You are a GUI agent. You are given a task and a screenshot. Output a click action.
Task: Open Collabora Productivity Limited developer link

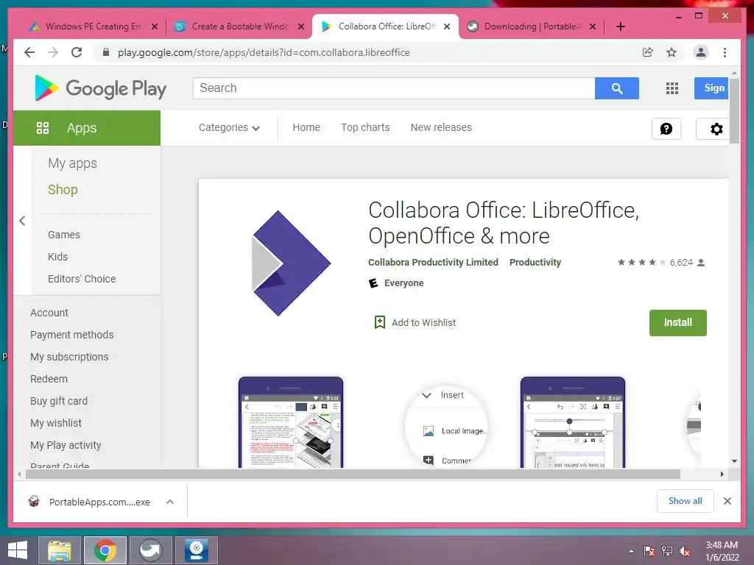pyautogui.click(x=433, y=263)
